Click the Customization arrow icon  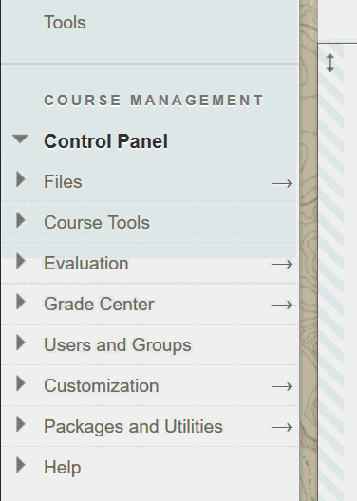(x=282, y=386)
